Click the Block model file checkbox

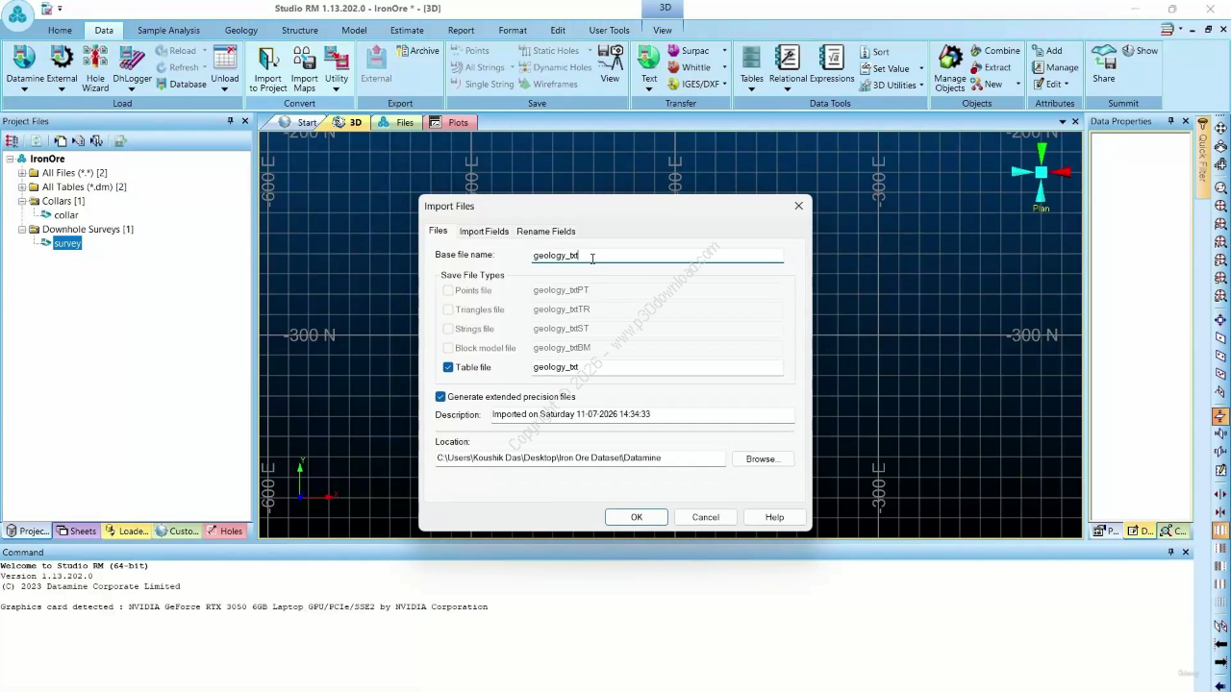coord(448,348)
